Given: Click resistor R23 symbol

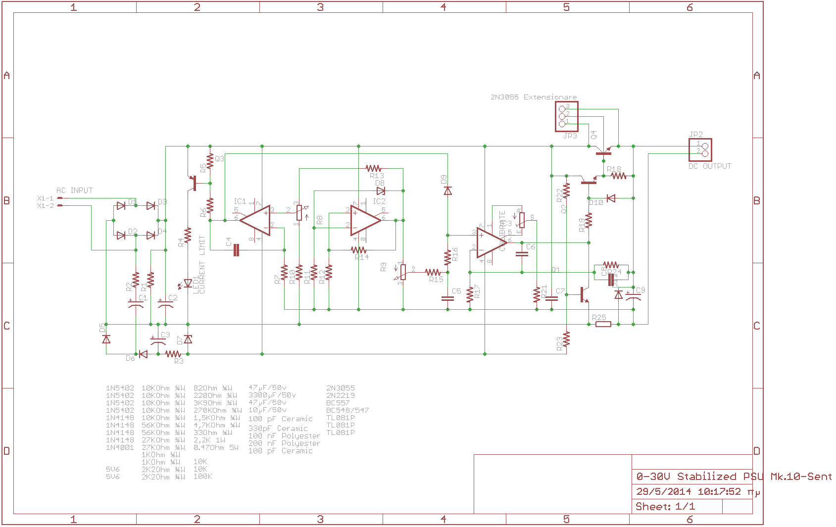Looking at the screenshot, I should pos(566,339).
